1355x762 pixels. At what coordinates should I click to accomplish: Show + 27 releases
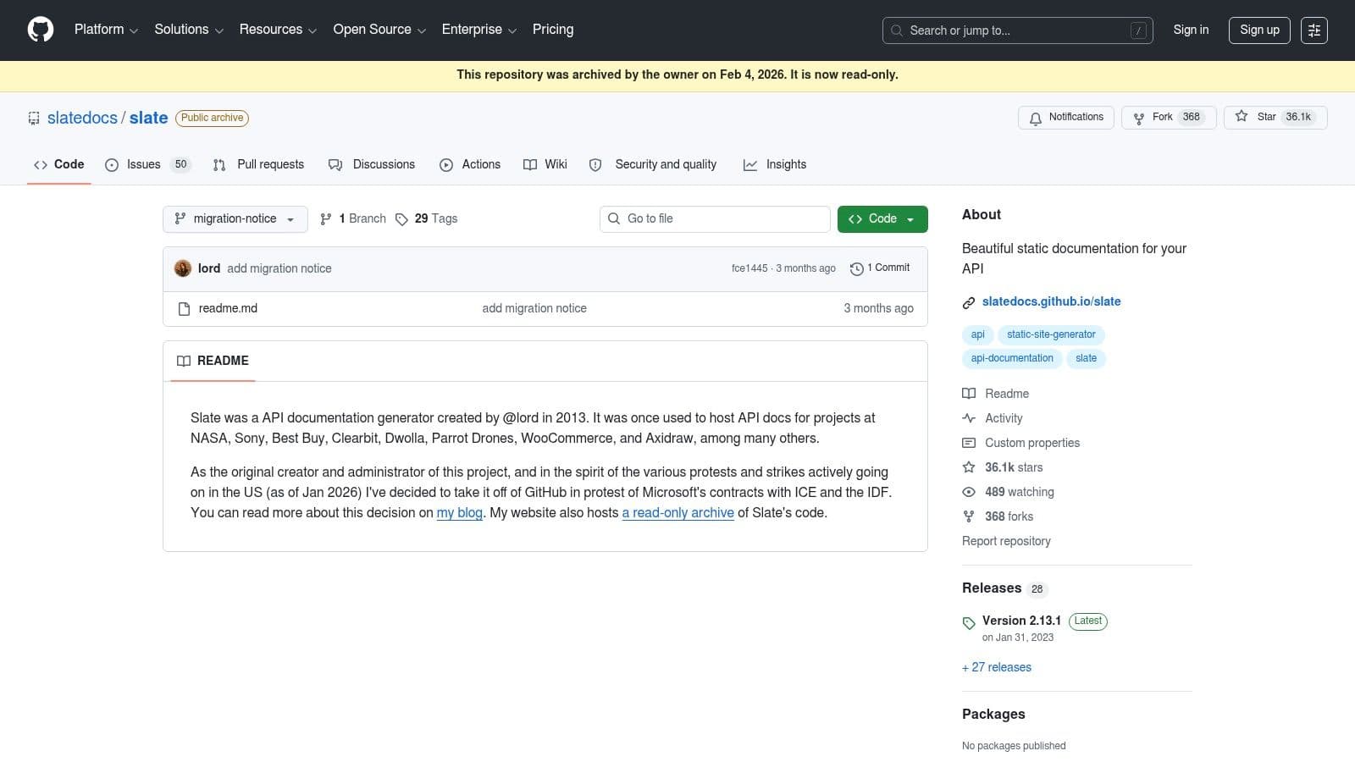[x=997, y=667]
